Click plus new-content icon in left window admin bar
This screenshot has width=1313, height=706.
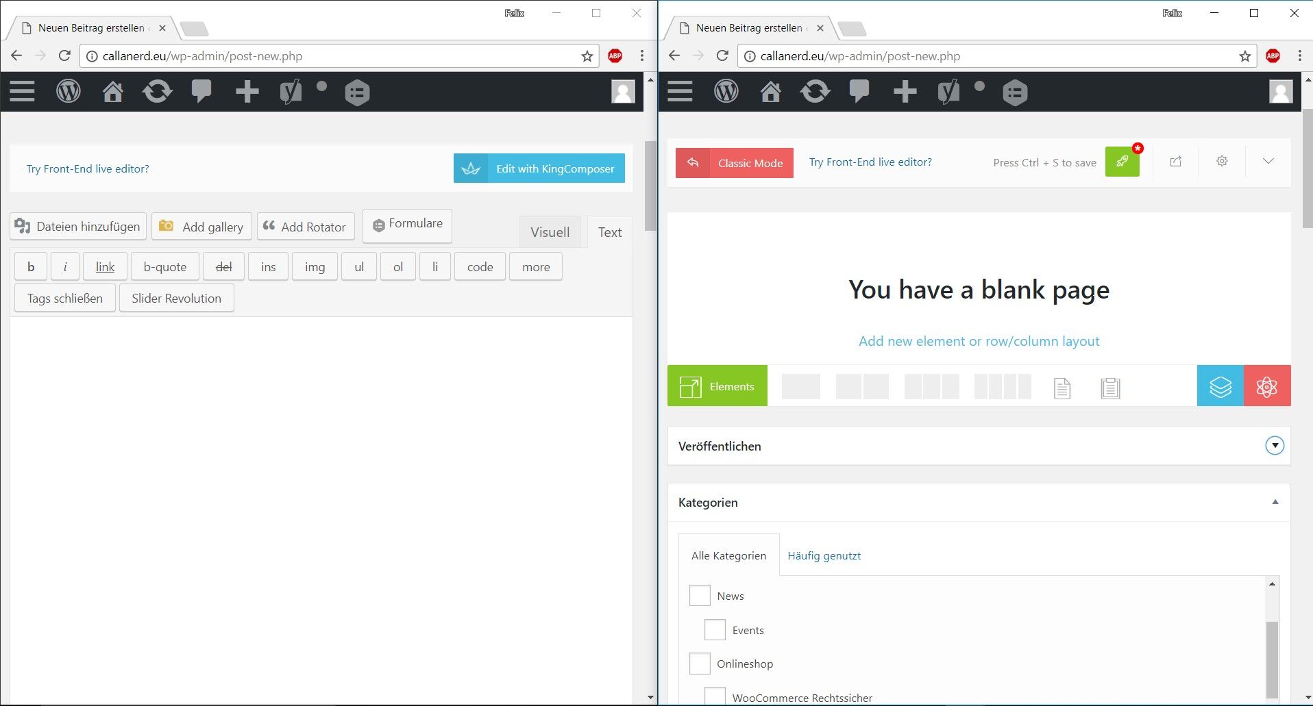pos(247,91)
